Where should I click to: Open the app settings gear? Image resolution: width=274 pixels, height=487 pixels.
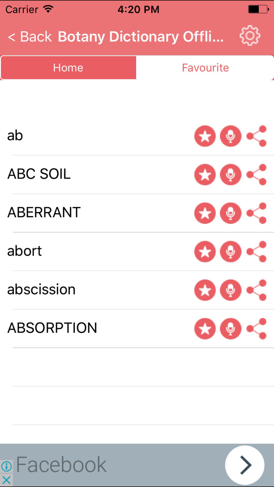pos(250,35)
